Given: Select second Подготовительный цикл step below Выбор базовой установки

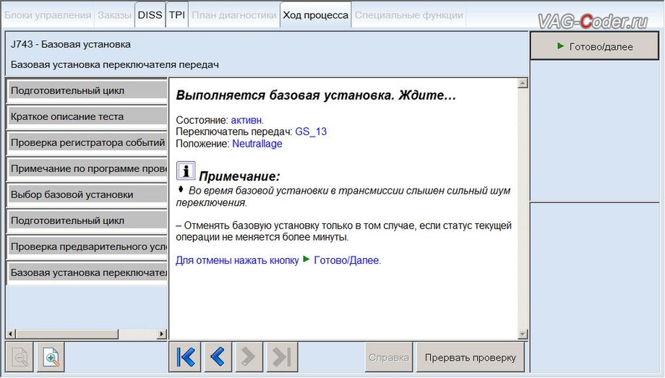Looking at the screenshot, I should point(87,220).
